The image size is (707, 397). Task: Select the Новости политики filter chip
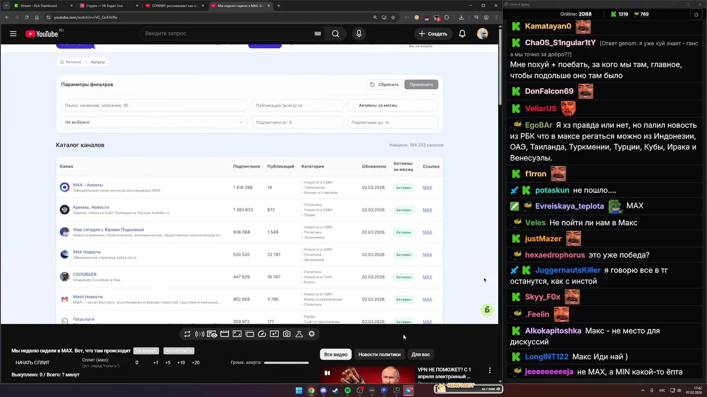tap(379, 355)
